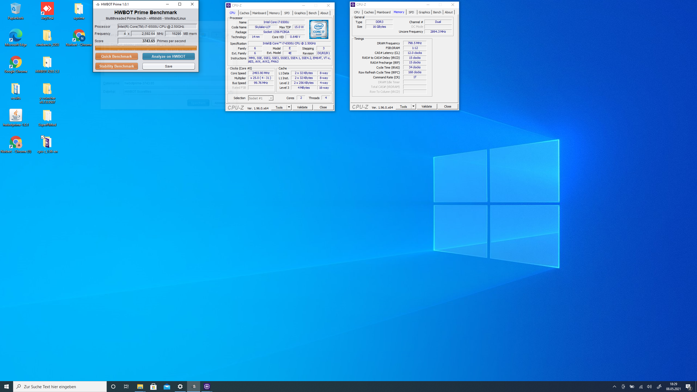This screenshot has width=697, height=392.
Task: Select the HWBOT X265 2.3 folder
Action: pos(47,64)
